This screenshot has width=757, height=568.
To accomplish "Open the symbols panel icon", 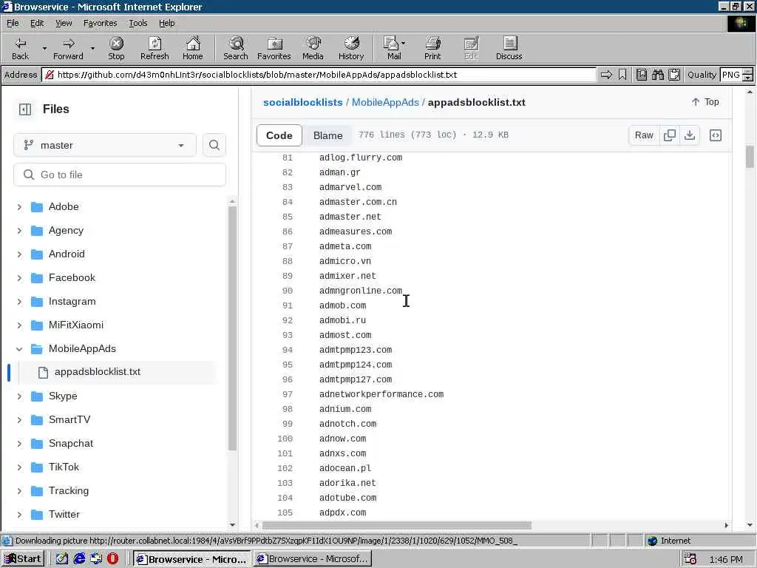I will tap(716, 135).
